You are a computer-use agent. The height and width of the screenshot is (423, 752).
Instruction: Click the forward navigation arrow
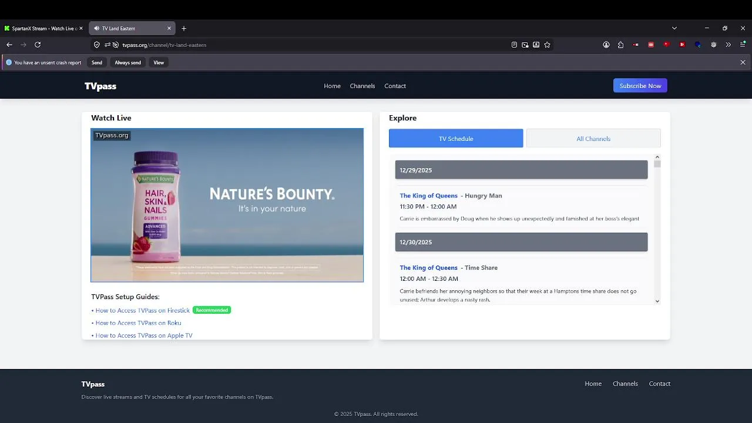pyautogui.click(x=23, y=45)
